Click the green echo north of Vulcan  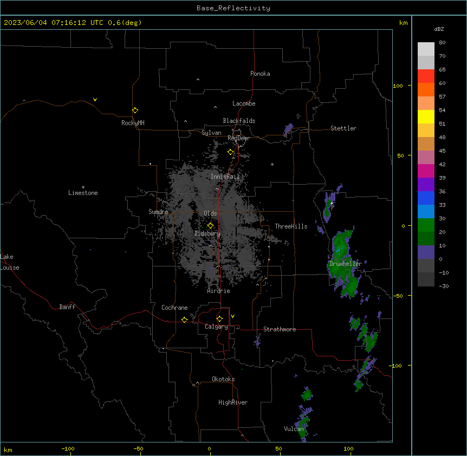point(307,394)
